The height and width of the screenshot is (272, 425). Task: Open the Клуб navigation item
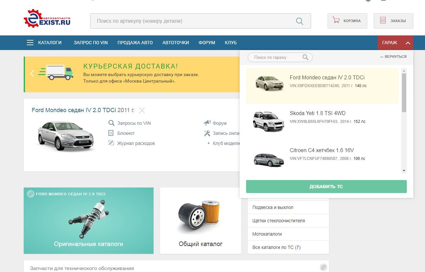[x=231, y=43]
